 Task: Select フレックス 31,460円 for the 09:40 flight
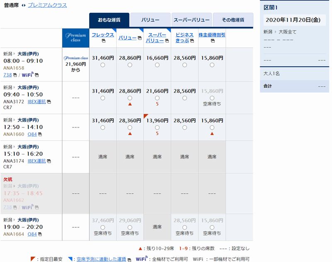pos(103,98)
